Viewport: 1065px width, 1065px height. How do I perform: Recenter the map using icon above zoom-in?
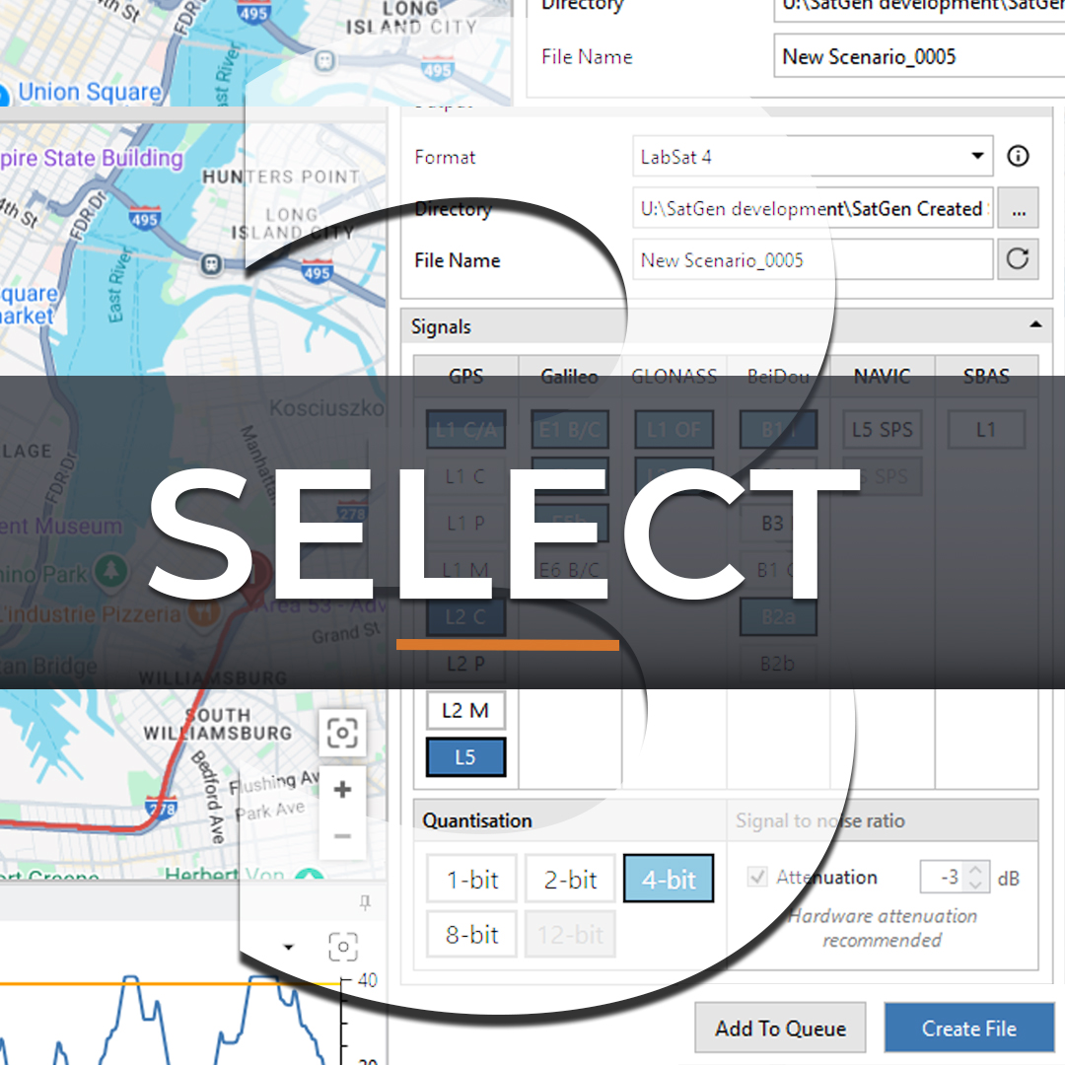[x=342, y=733]
